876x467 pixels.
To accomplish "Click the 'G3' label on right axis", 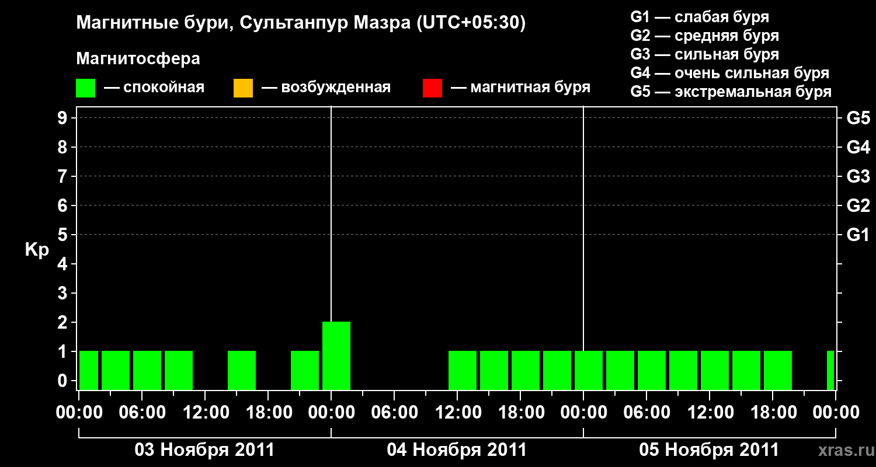I will 858,177.
